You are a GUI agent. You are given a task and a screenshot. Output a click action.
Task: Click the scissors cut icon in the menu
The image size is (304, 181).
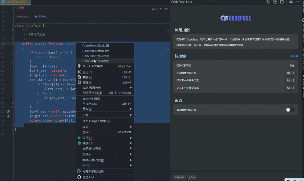tap(79, 72)
